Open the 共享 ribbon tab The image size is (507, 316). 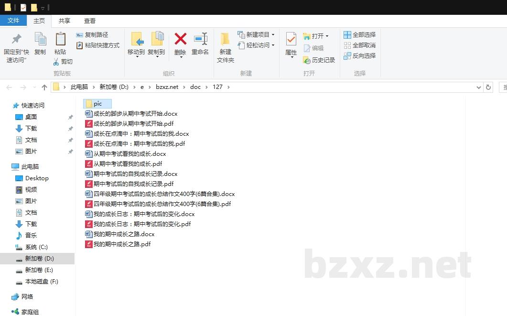click(x=65, y=21)
